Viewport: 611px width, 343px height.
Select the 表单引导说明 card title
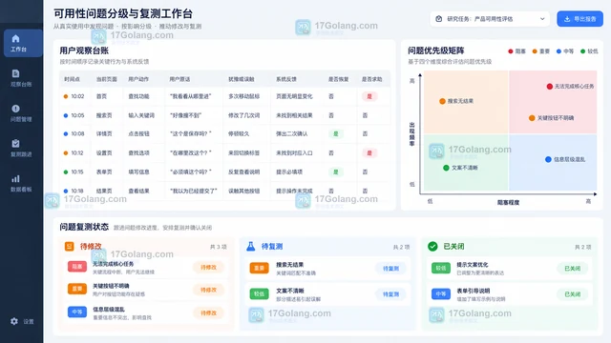(474, 291)
